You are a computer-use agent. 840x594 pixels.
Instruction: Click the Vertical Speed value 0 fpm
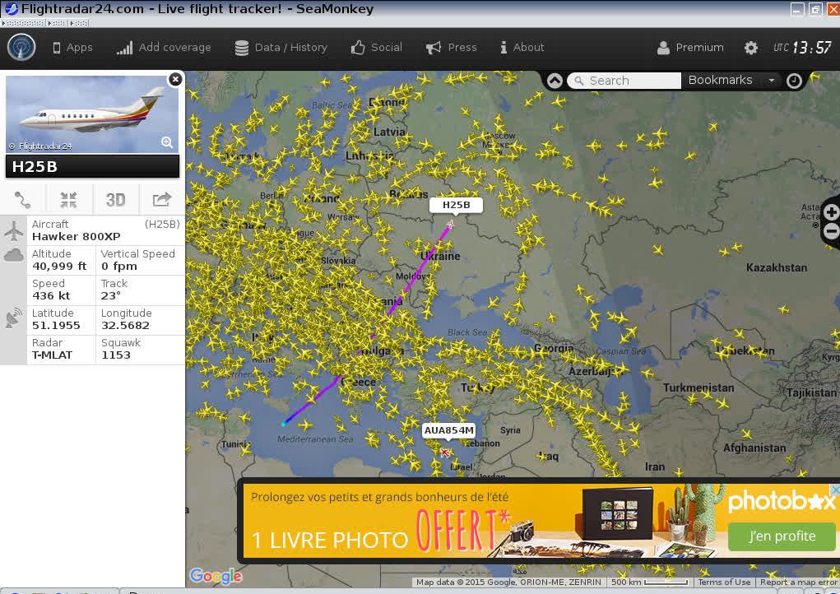(x=119, y=267)
